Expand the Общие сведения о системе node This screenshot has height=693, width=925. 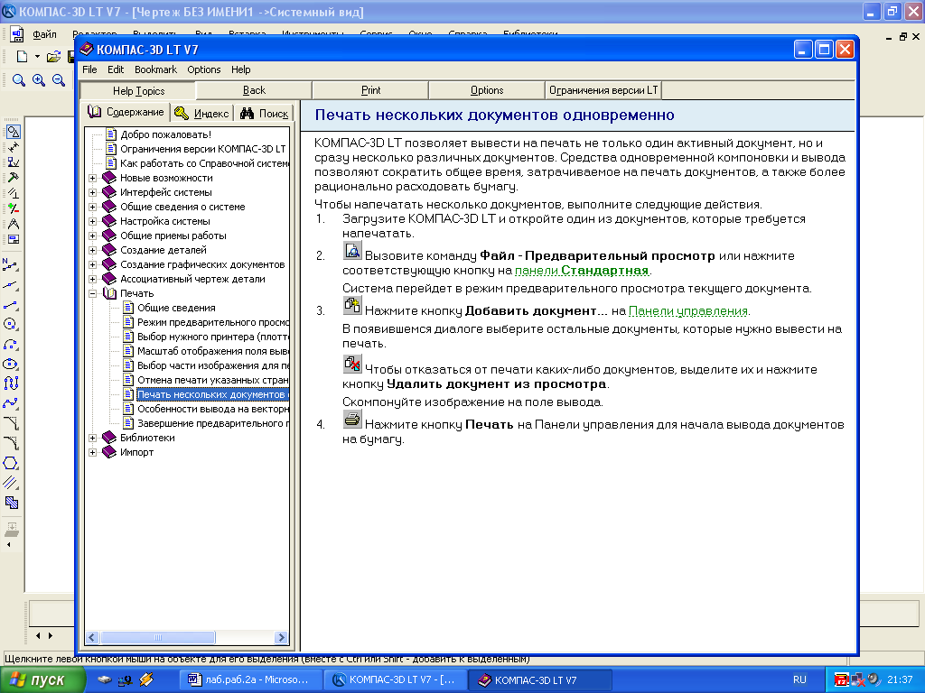pos(93,207)
